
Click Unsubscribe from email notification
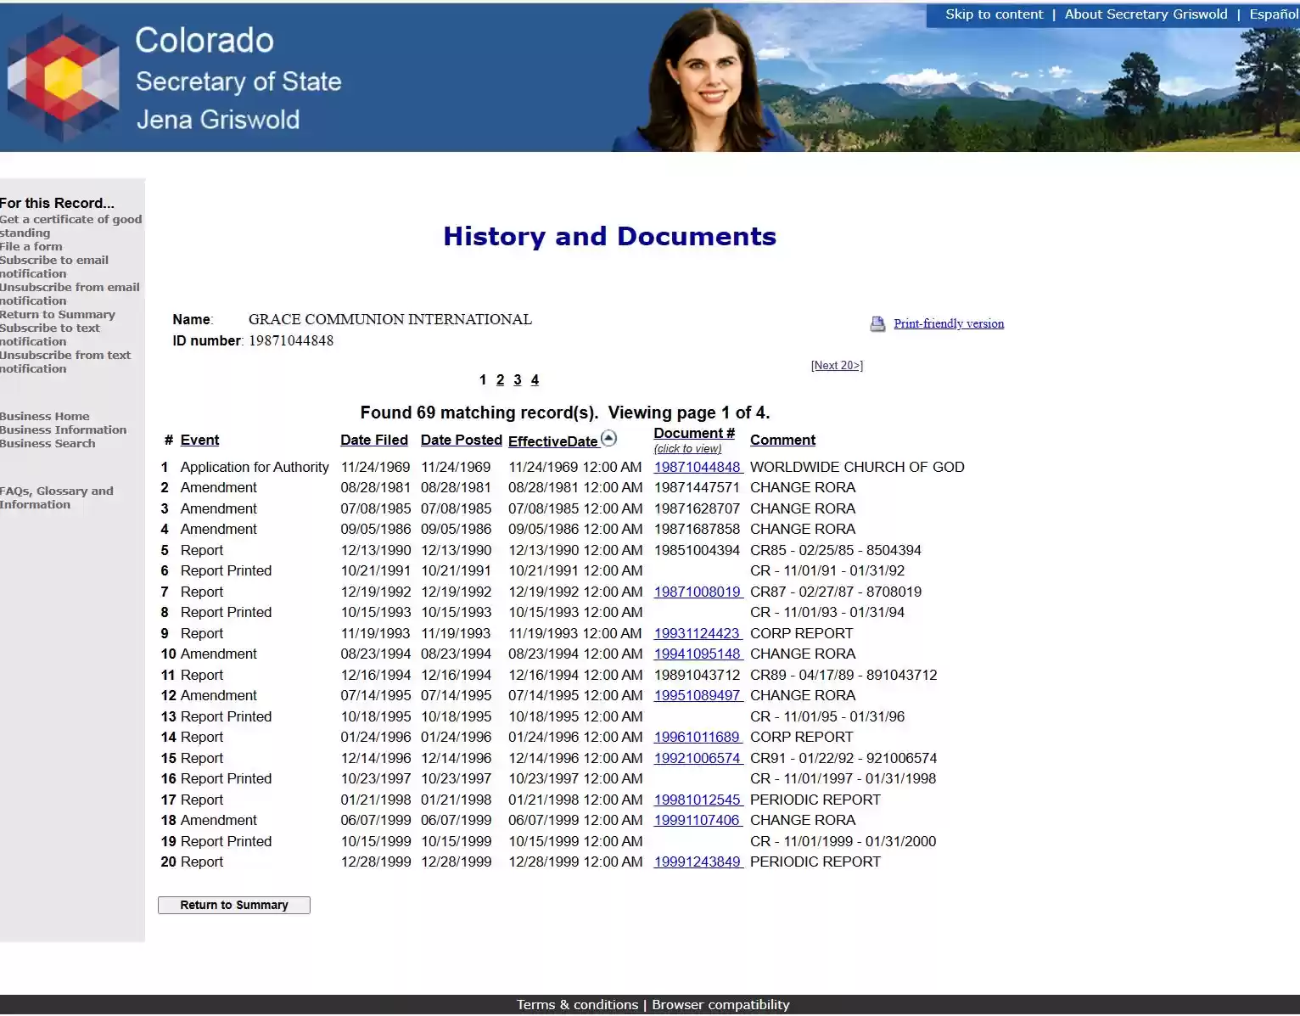(70, 294)
